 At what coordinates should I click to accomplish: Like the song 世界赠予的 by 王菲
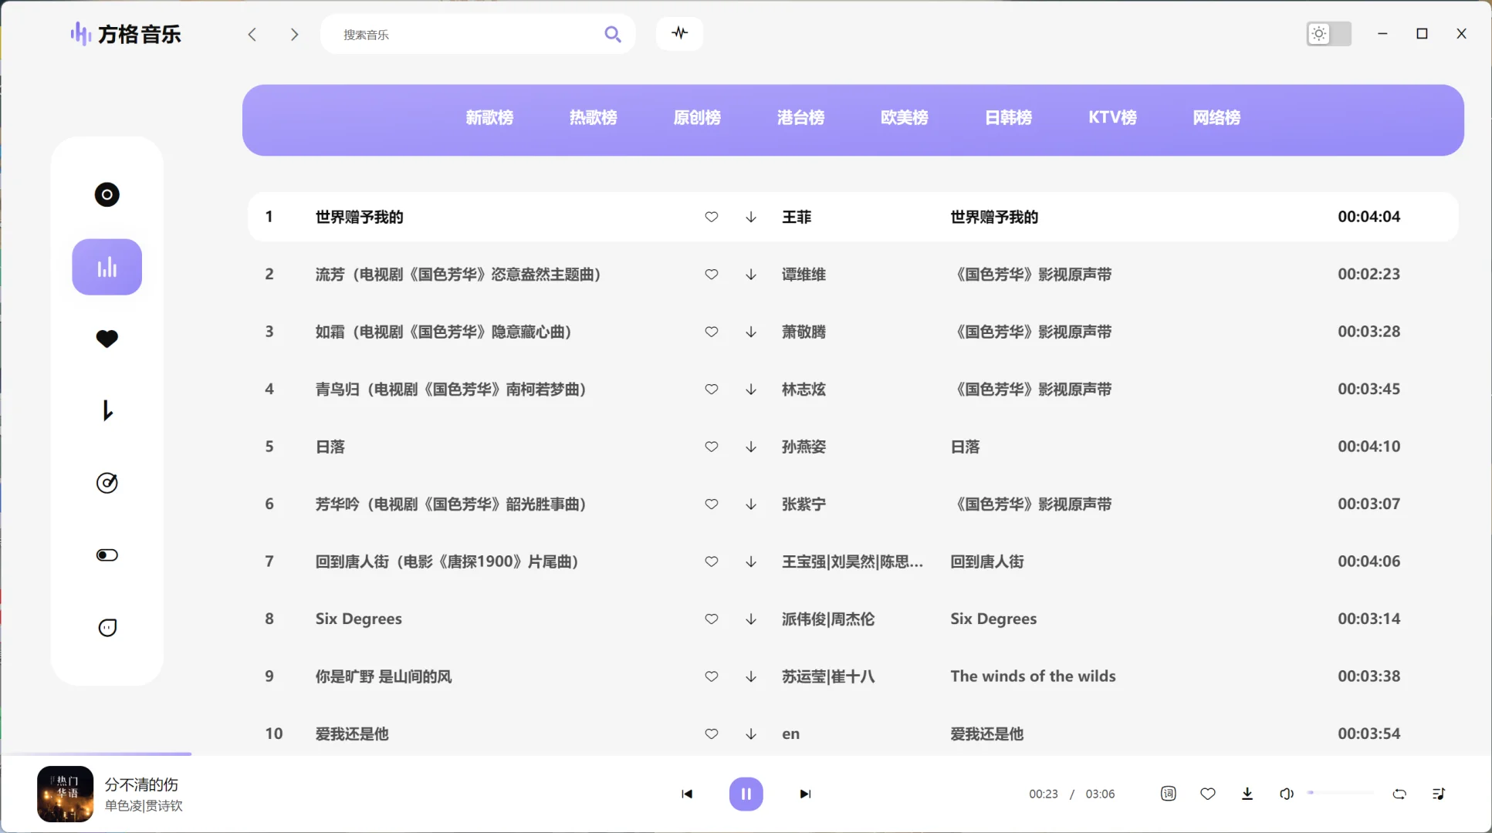point(711,217)
